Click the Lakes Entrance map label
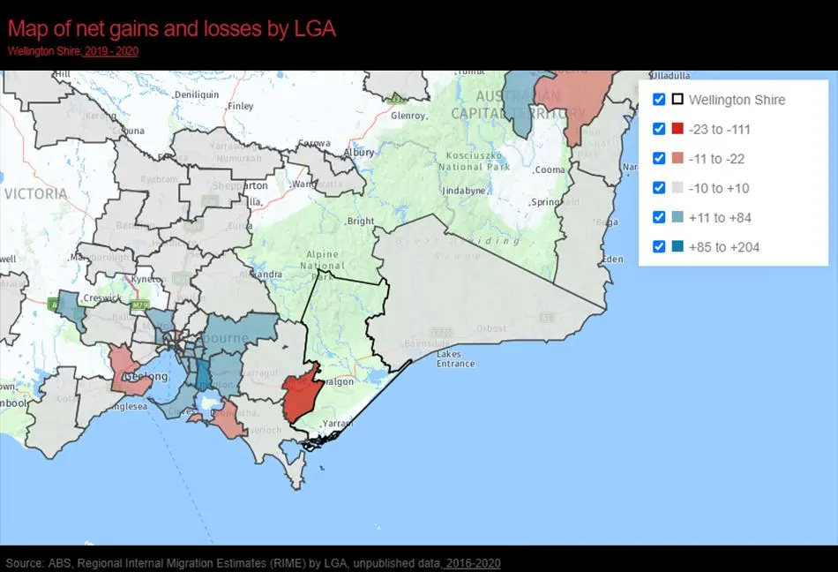 tap(455, 358)
